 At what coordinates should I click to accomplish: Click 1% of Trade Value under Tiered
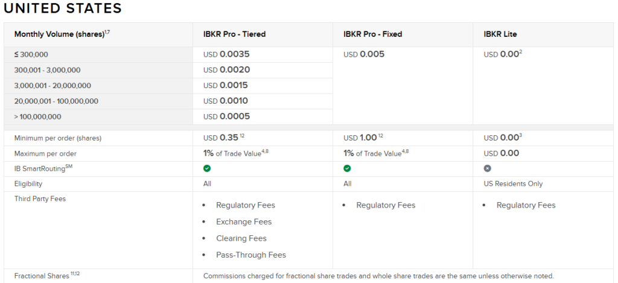(236, 153)
